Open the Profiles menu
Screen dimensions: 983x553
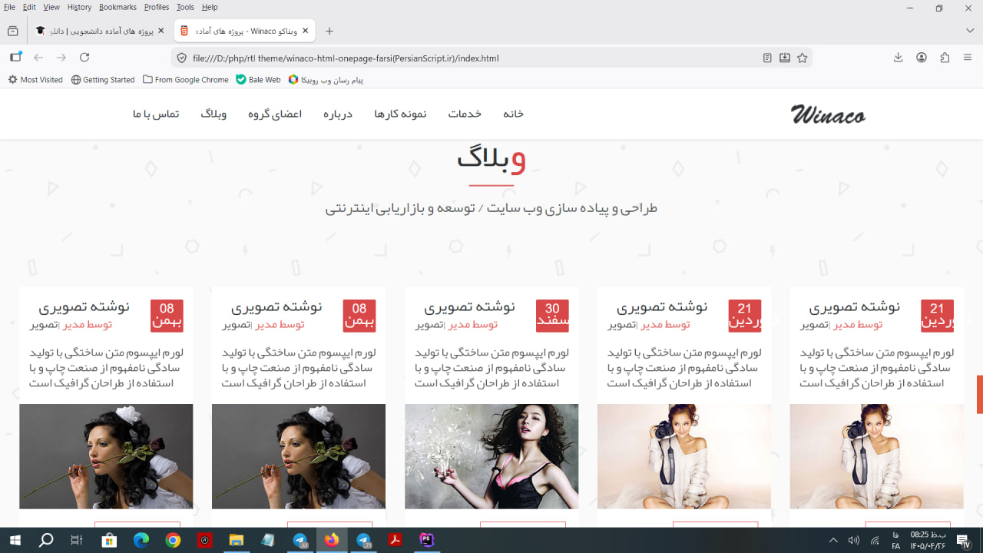[x=157, y=7]
